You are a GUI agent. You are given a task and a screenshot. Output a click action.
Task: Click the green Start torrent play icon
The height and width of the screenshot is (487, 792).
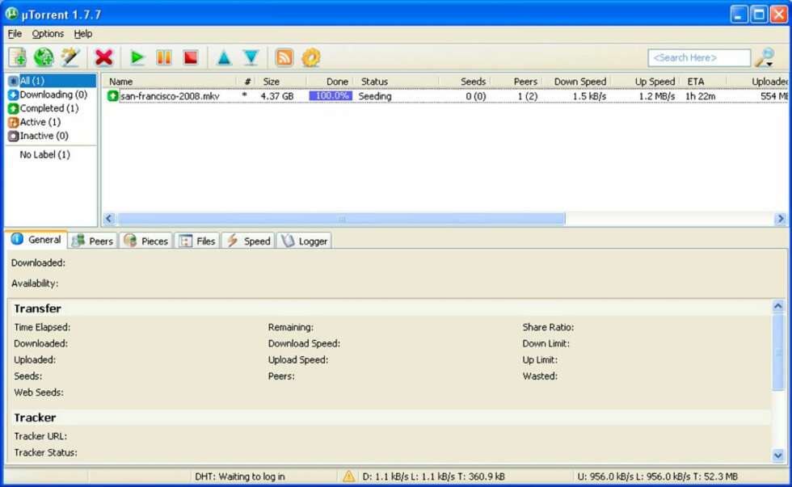click(x=137, y=57)
